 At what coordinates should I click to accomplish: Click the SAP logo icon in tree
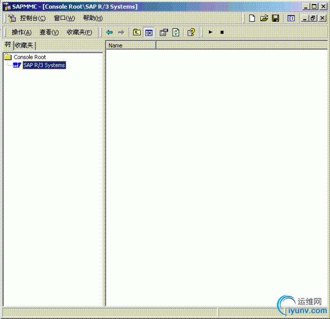(17, 65)
